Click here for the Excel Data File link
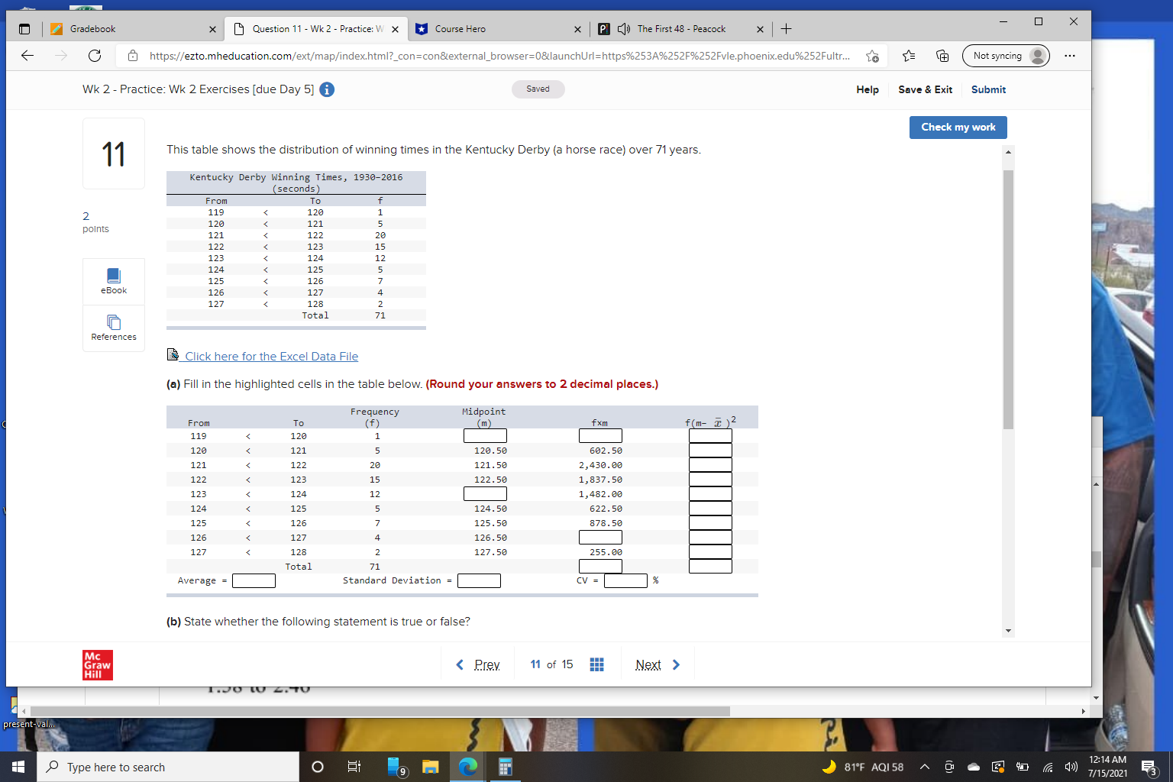Image resolution: width=1173 pixels, height=782 pixels. point(272,356)
